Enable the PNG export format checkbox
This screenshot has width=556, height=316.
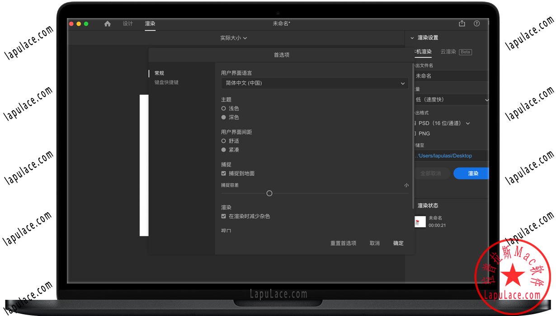[416, 133]
